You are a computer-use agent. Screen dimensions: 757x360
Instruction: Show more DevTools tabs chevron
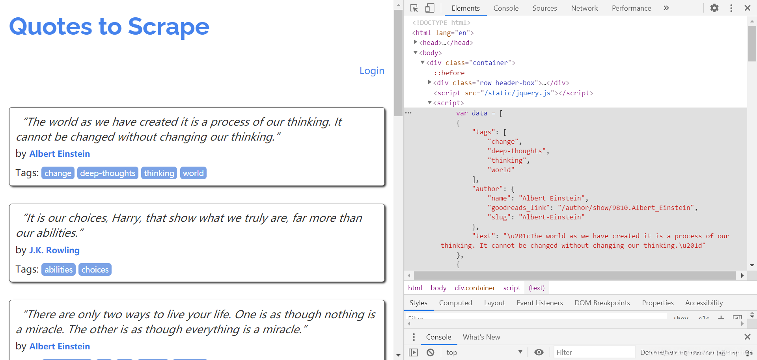(666, 8)
